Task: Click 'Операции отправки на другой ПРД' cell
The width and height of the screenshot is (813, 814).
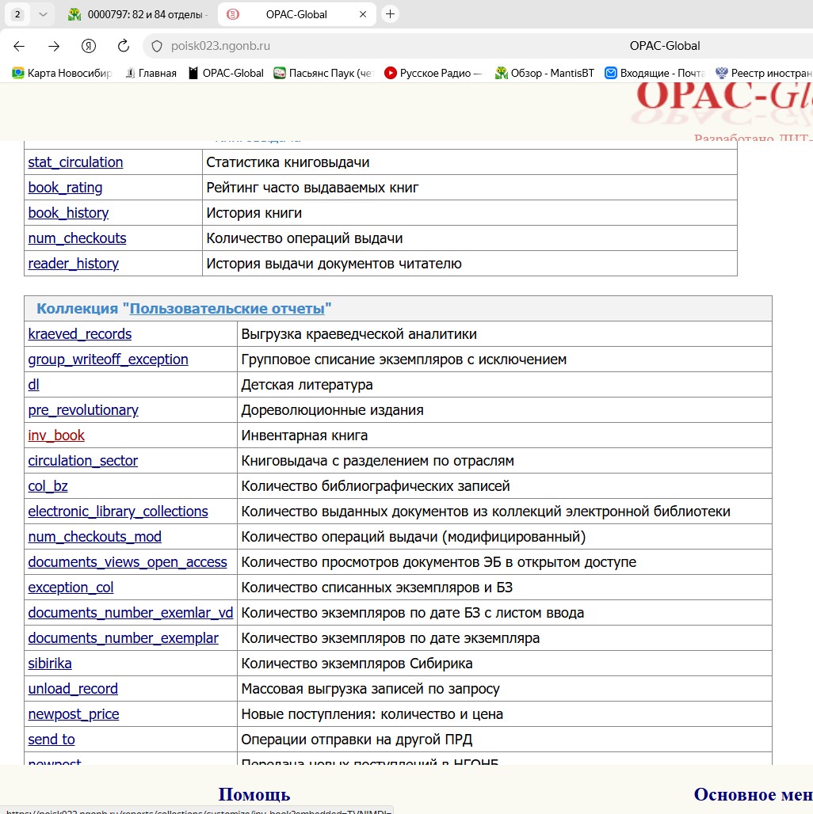Action: 505,740
